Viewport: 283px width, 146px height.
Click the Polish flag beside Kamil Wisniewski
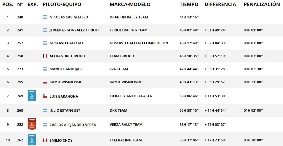coord(45,82)
